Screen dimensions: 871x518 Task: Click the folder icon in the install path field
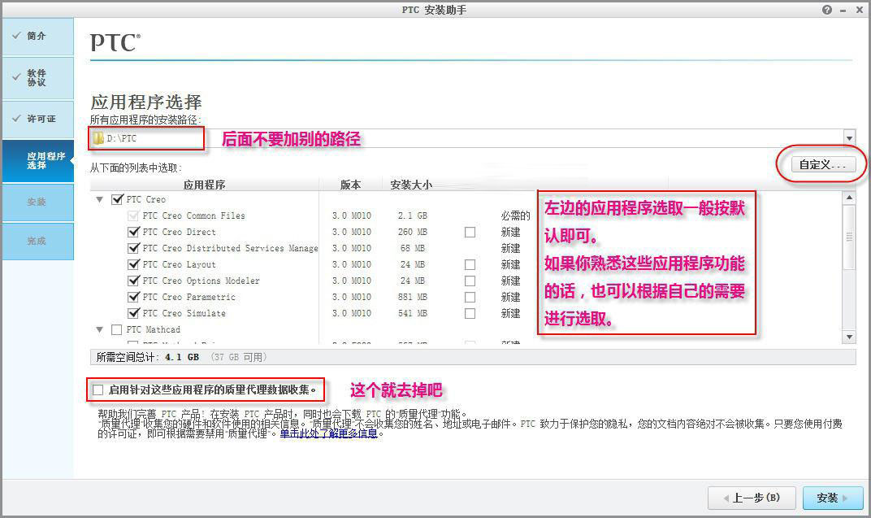(x=97, y=138)
